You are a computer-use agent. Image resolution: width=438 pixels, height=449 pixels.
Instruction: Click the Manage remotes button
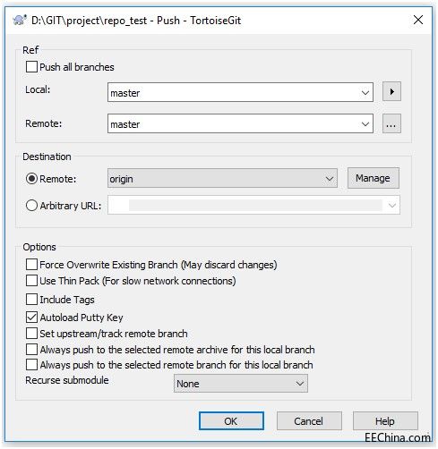click(x=373, y=178)
